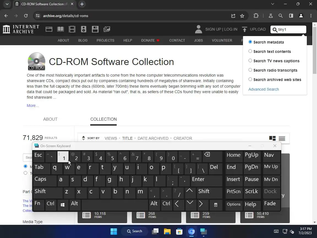Screen dimensions: 317x238
Task: Reload the page
Action: pyautogui.click(x=26, y=16)
